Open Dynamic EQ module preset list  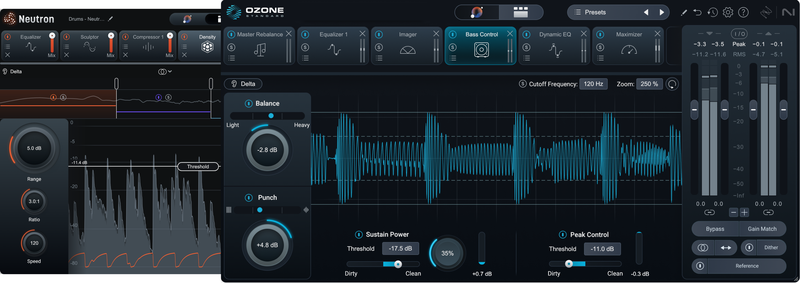point(526,58)
